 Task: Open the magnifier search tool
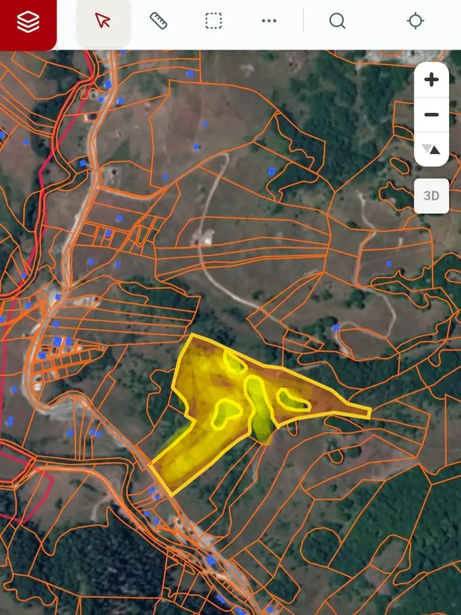tap(337, 21)
